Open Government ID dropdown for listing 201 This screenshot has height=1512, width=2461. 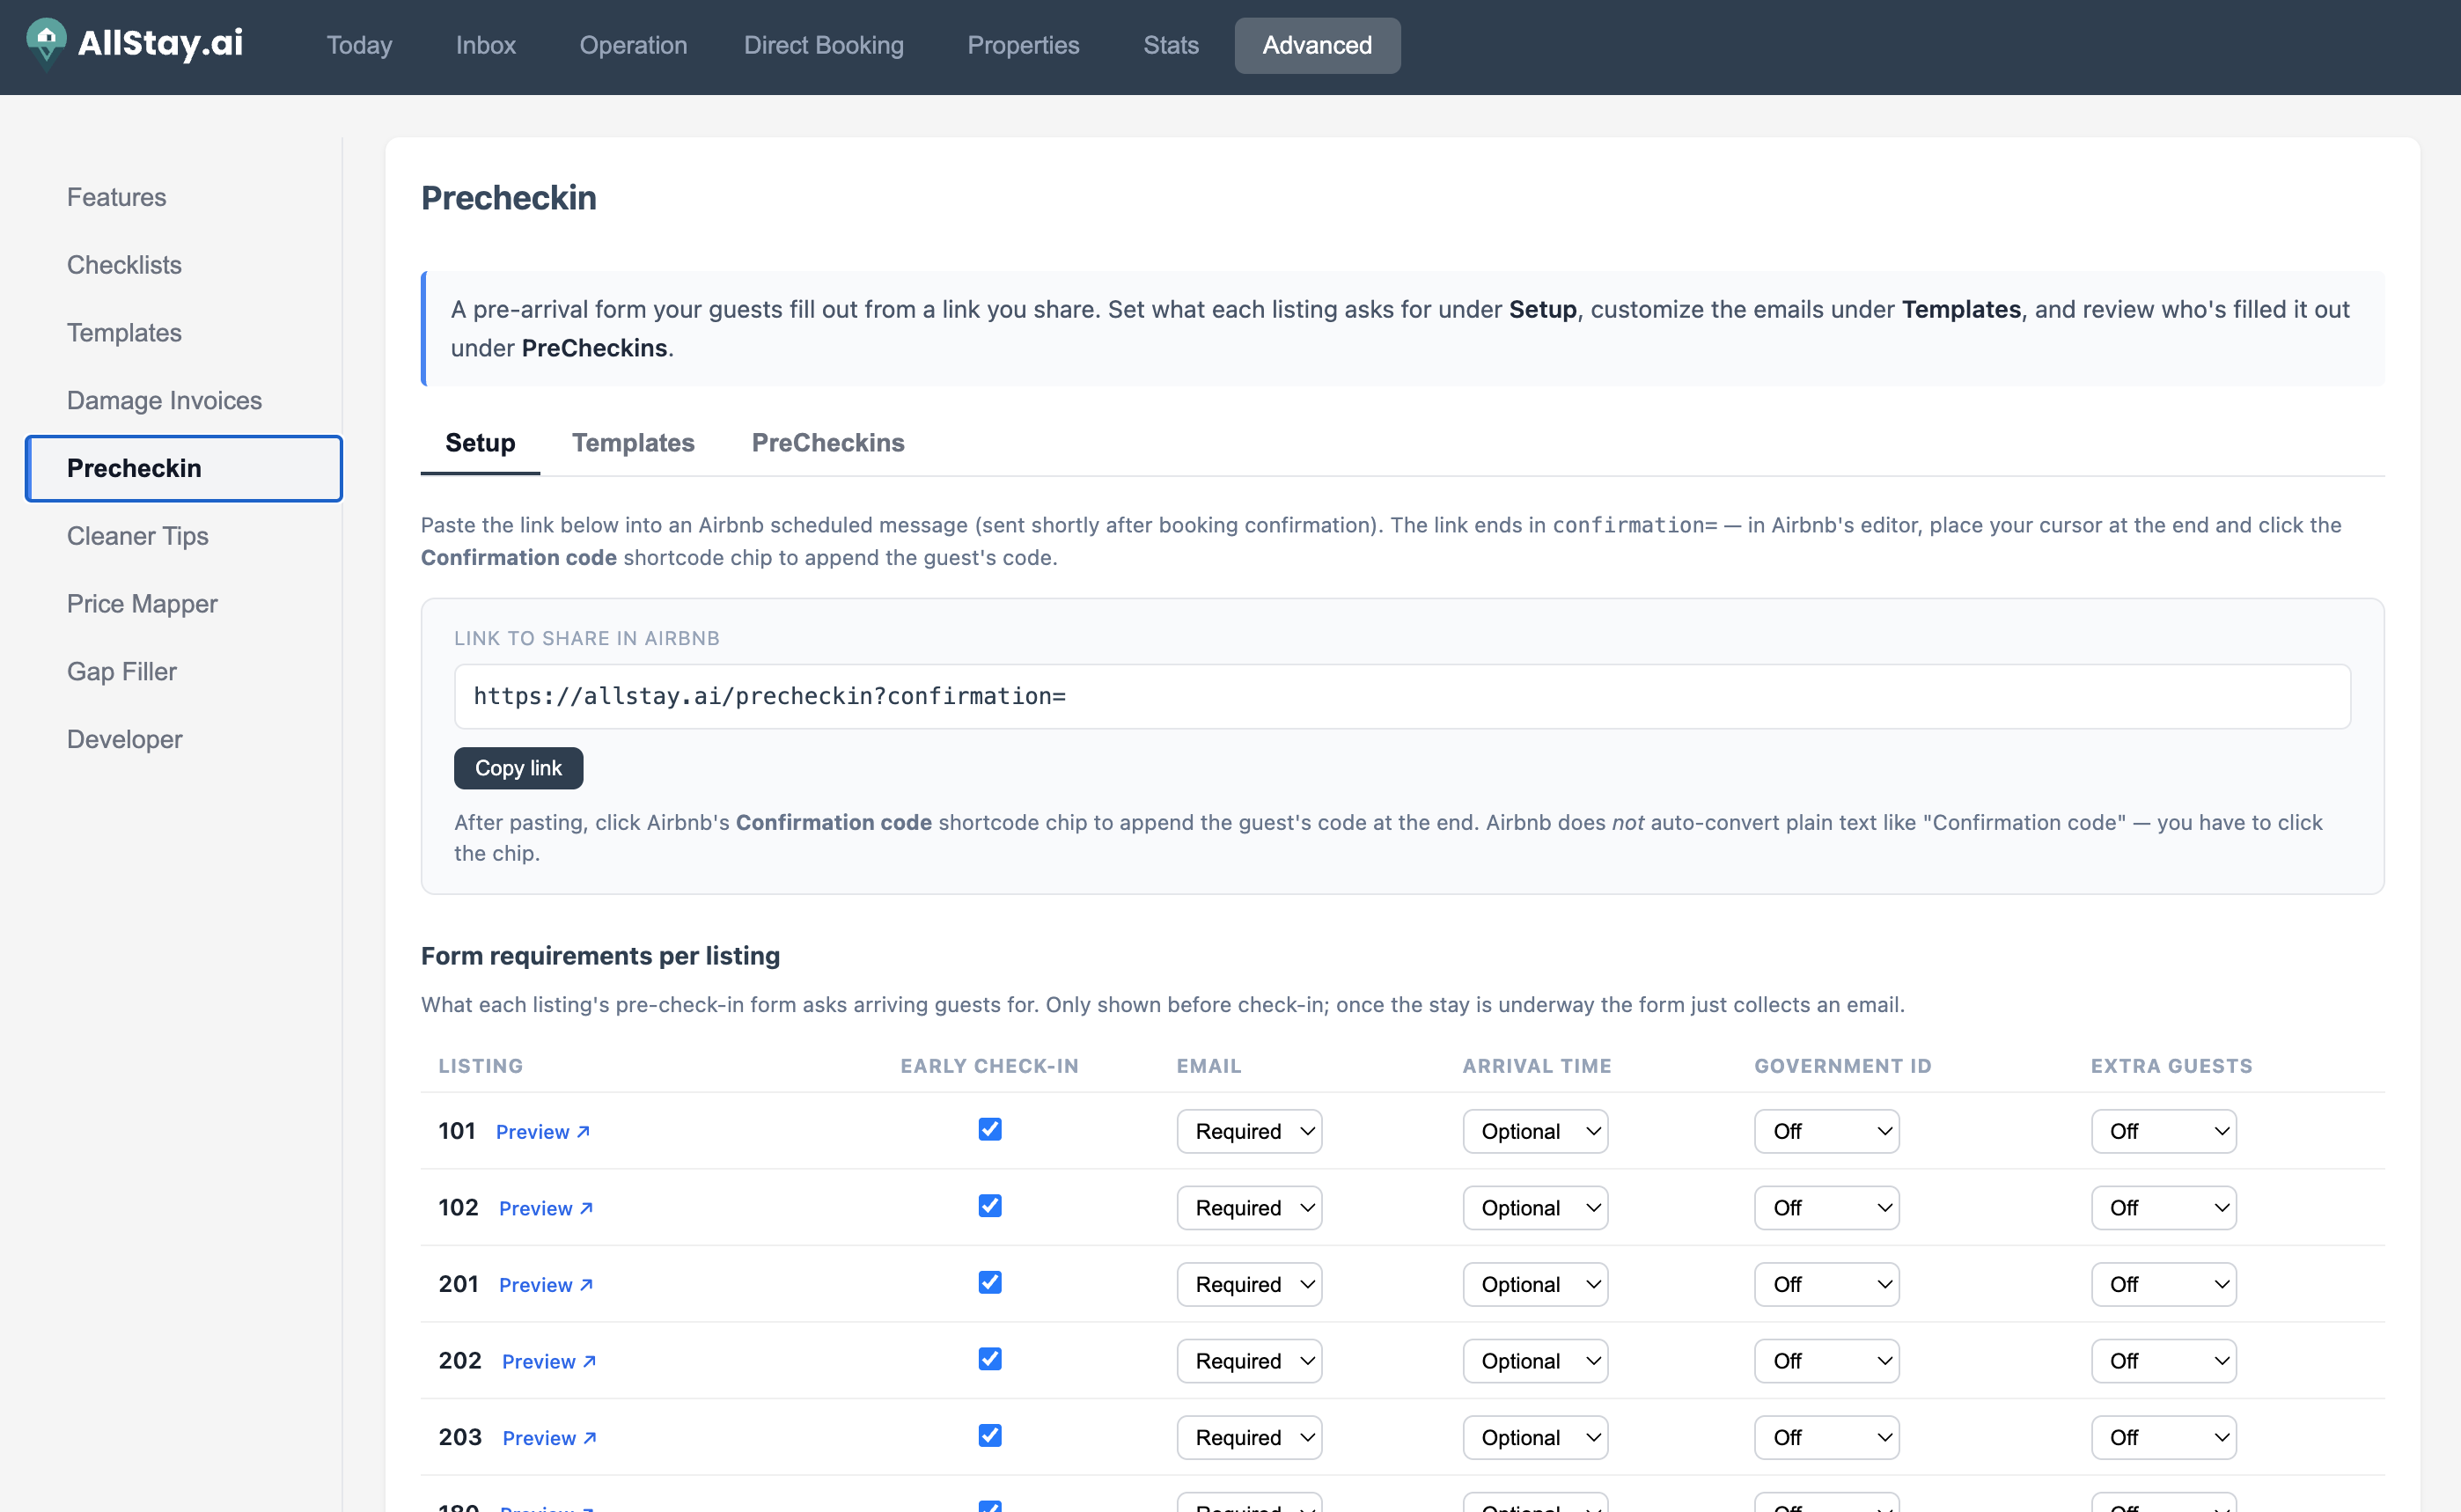click(x=1827, y=1284)
